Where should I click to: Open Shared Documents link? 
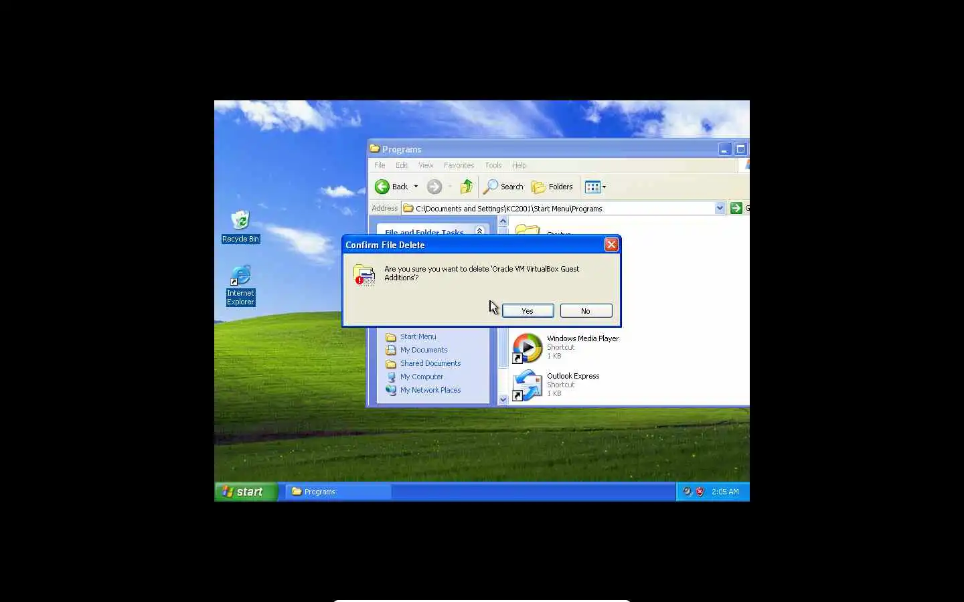click(430, 363)
